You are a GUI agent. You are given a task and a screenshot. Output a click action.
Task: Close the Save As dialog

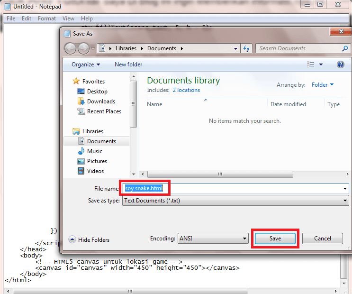coord(341,31)
